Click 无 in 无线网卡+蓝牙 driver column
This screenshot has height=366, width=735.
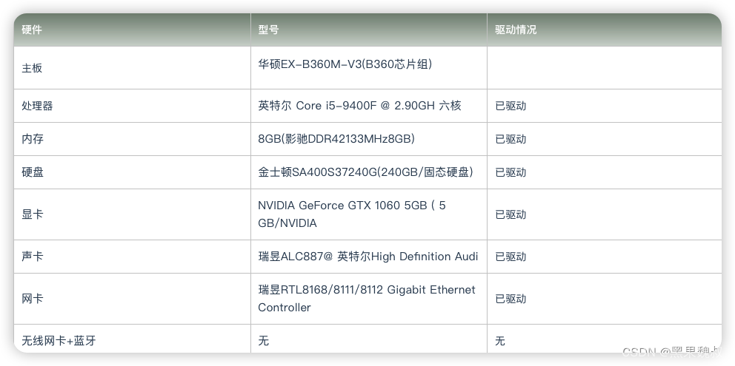[x=500, y=341]
